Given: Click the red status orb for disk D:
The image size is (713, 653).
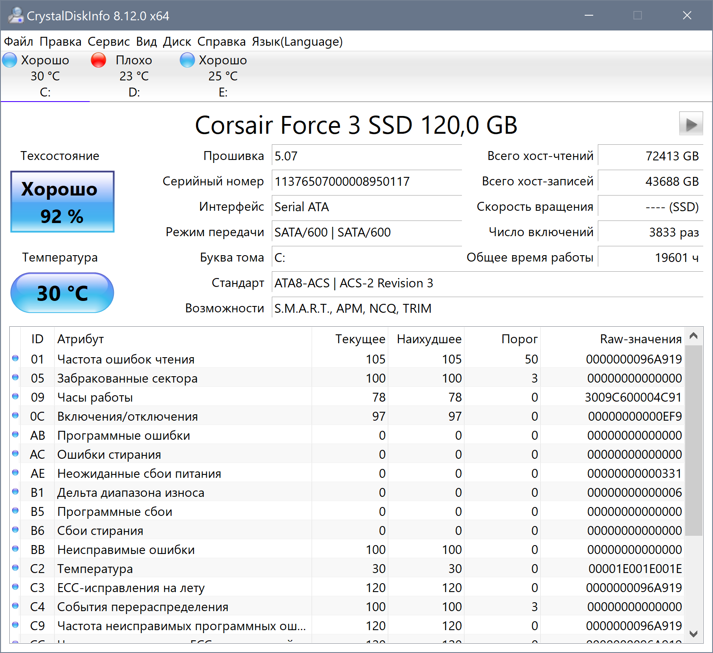Looking at the screenshot, I should click(99, 60).
